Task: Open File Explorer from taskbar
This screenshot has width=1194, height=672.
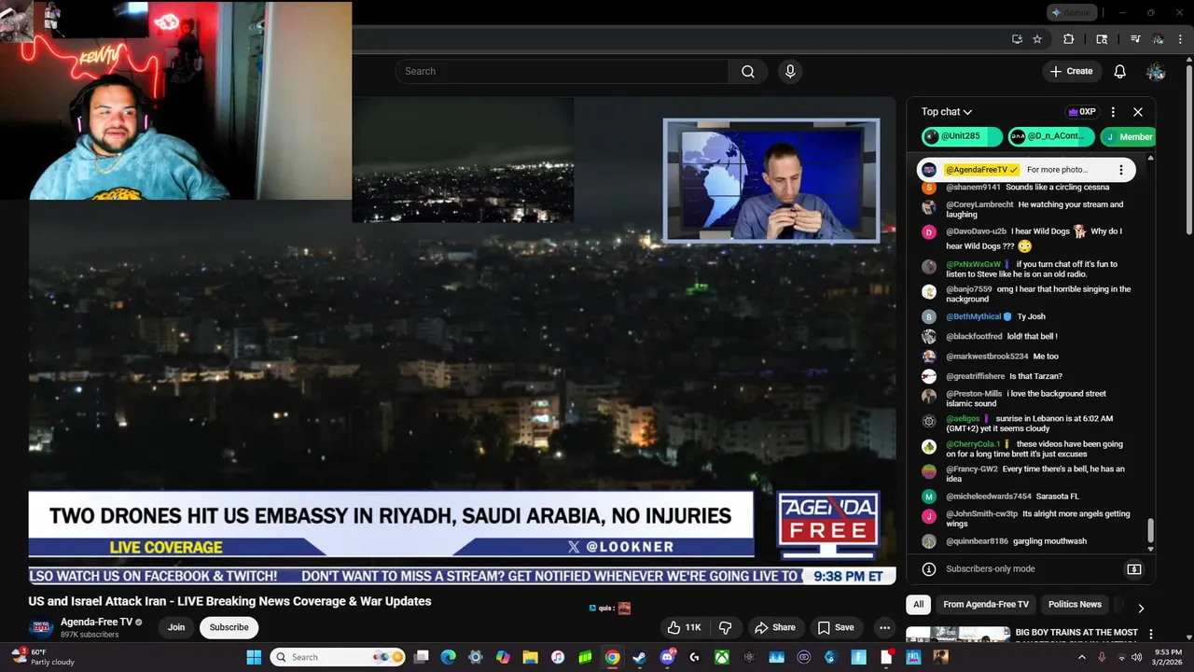Action: click(530, 657)
